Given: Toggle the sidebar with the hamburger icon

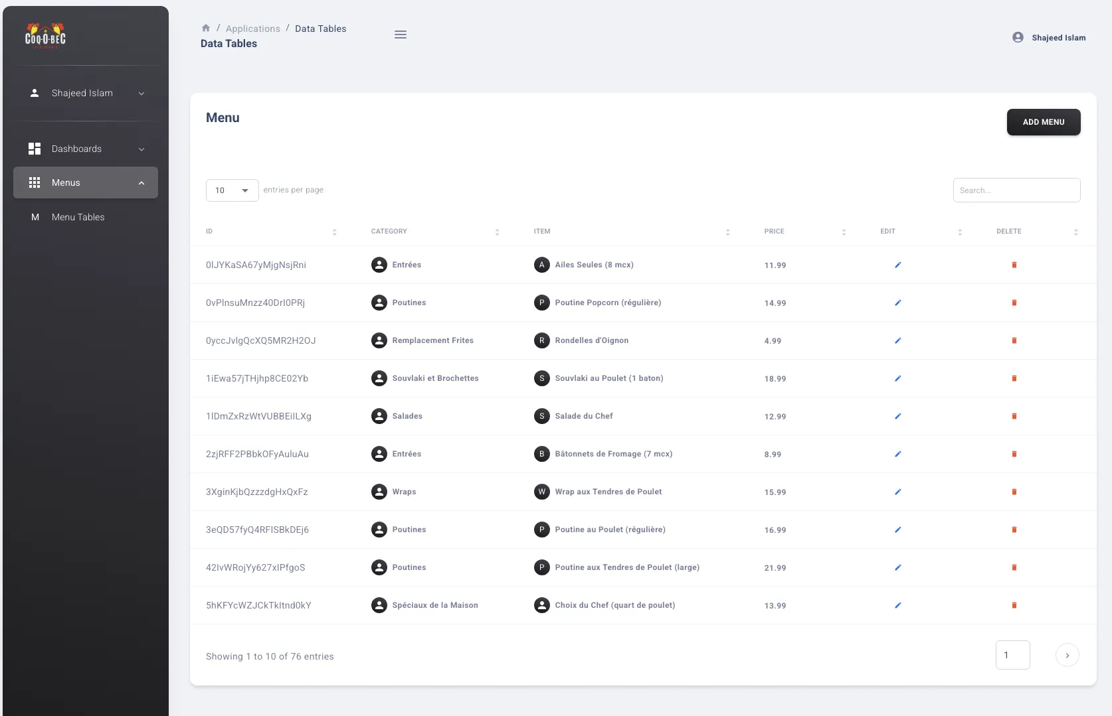Looking at the screenshot, I should point(400,35).
